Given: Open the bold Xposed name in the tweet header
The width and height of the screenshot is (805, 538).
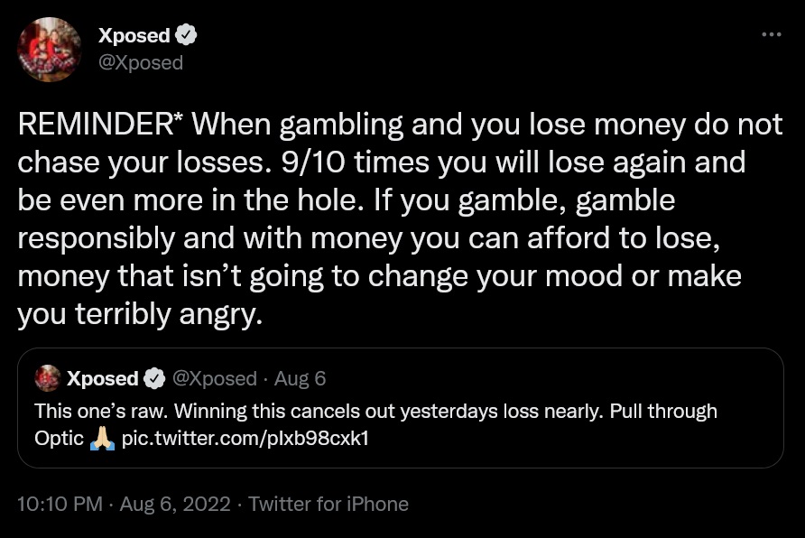Looking at the screenshot, I should point(134,35).
